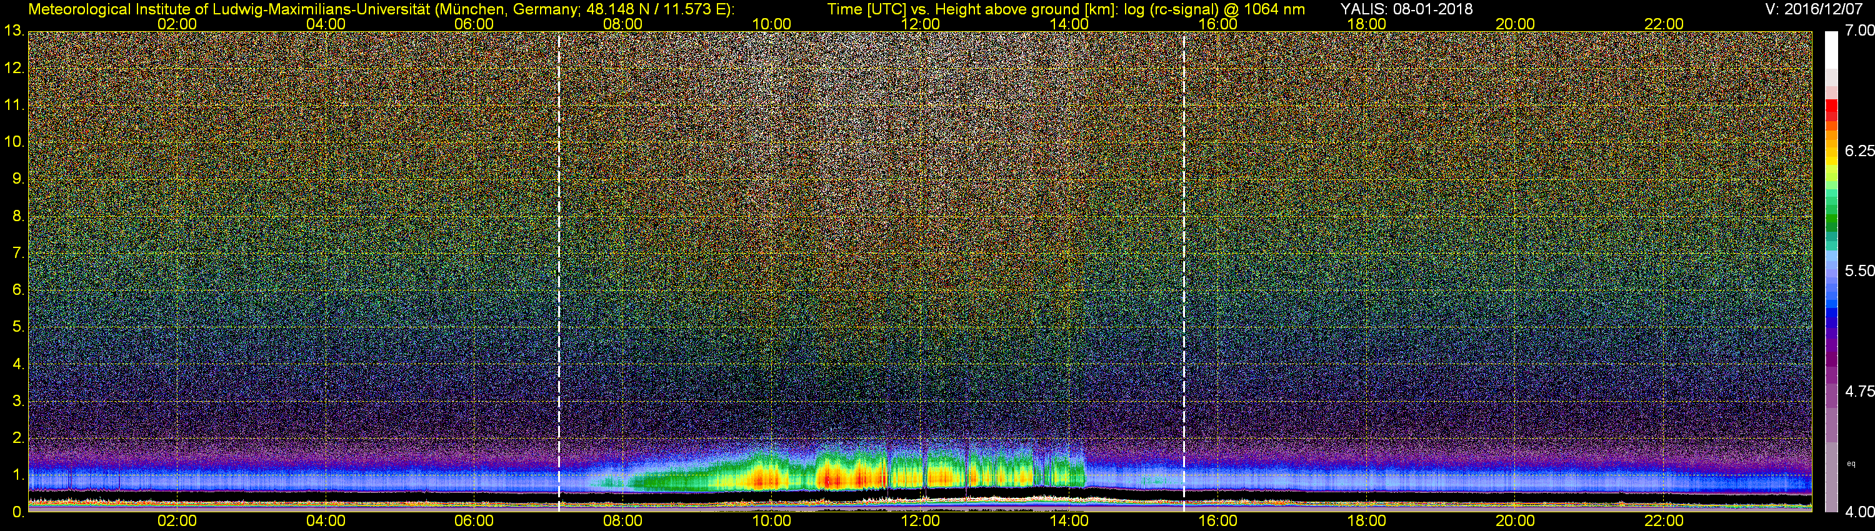Viewport: 1875px width, 531px height.
Task: Click the small 'eq' label beside the color scale
Action: point(1851,464)
